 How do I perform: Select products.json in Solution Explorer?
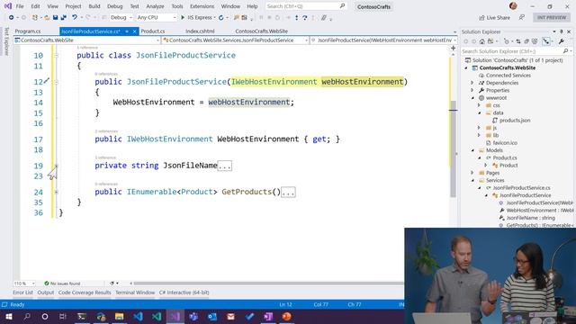[x=514, y=121]
